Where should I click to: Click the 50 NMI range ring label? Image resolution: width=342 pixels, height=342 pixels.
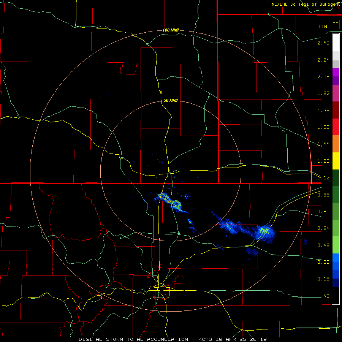pyautogui.click(x=171, y=100)
